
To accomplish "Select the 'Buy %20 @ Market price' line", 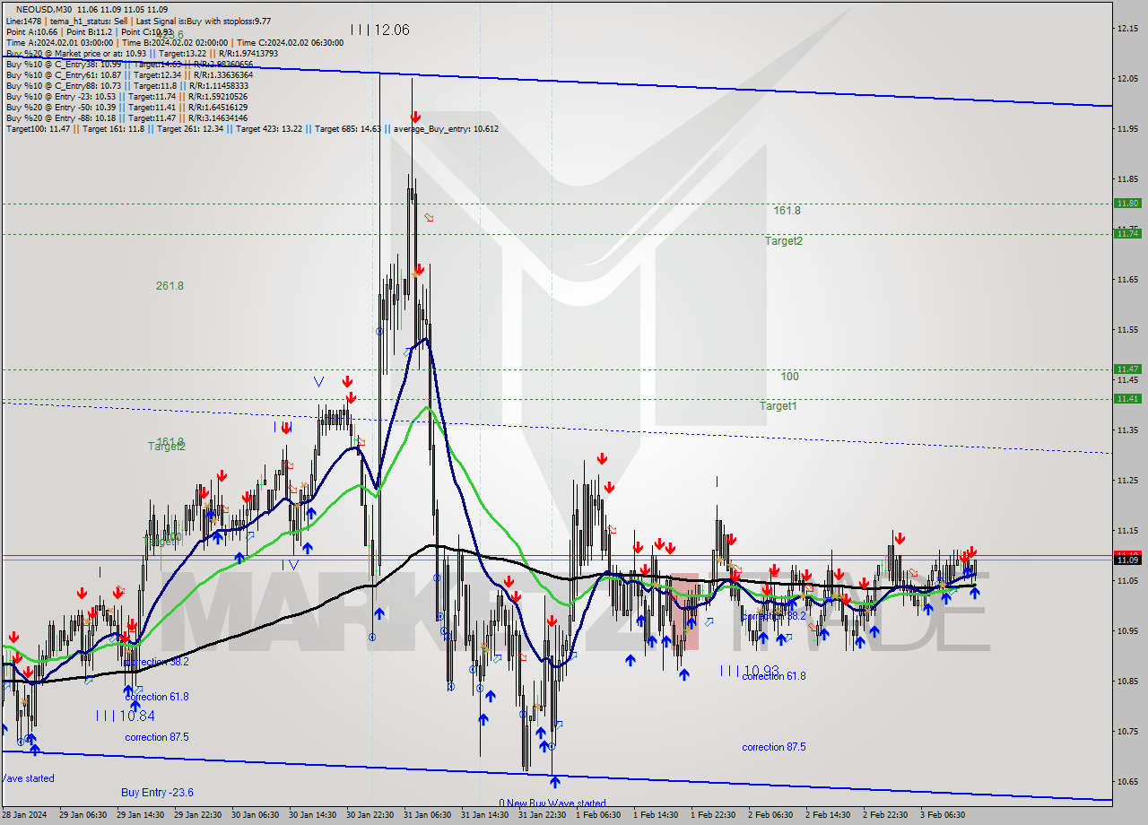I will pyautogui.click(x=142, y=53).
